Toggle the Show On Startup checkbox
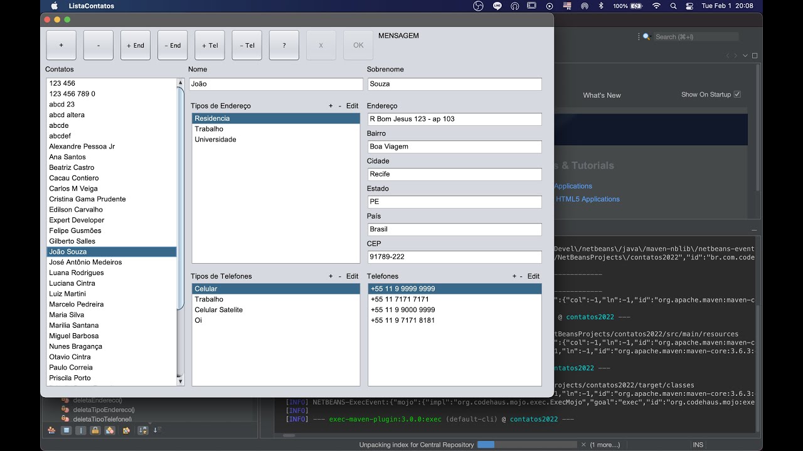 click(x=737, y=95)
